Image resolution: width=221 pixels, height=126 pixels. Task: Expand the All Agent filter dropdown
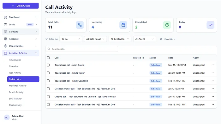click(144, 39)
